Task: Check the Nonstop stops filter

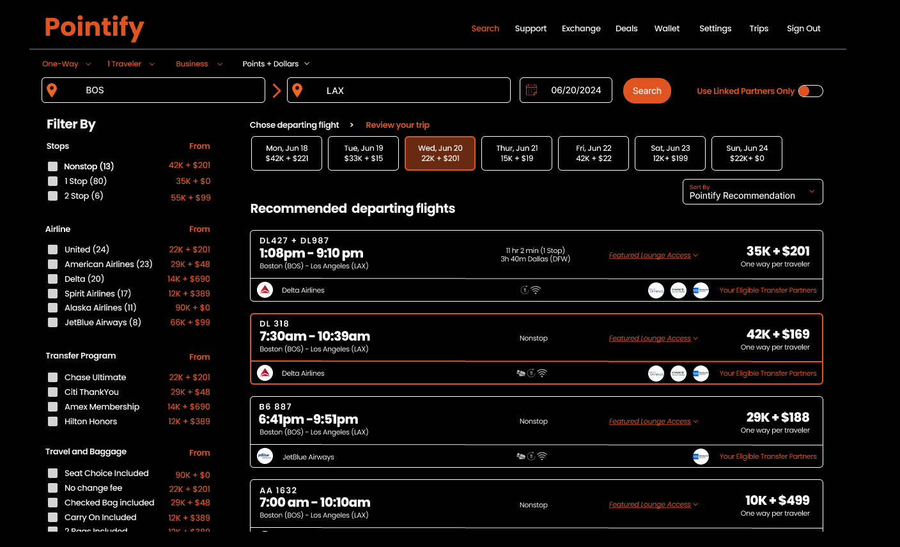Action: [x=52, y=166]
